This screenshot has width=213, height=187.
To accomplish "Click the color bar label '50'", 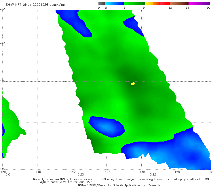I will [x=170, y=7].
